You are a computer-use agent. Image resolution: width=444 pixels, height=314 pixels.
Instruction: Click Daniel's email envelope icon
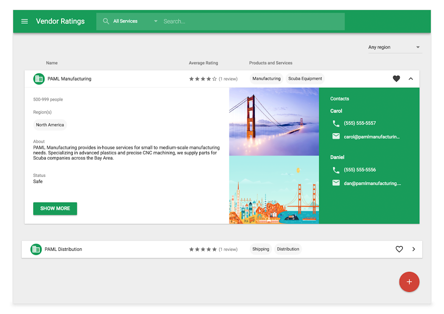pos(336,183)
